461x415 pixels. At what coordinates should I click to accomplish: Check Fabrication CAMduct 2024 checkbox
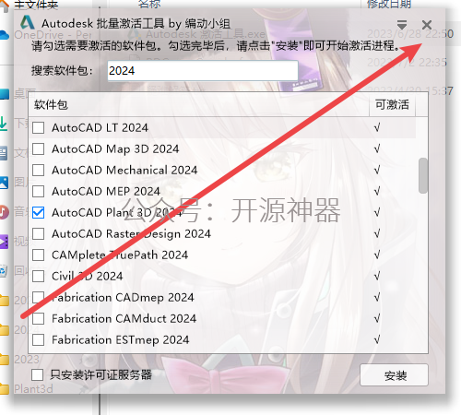click(38, 318)
